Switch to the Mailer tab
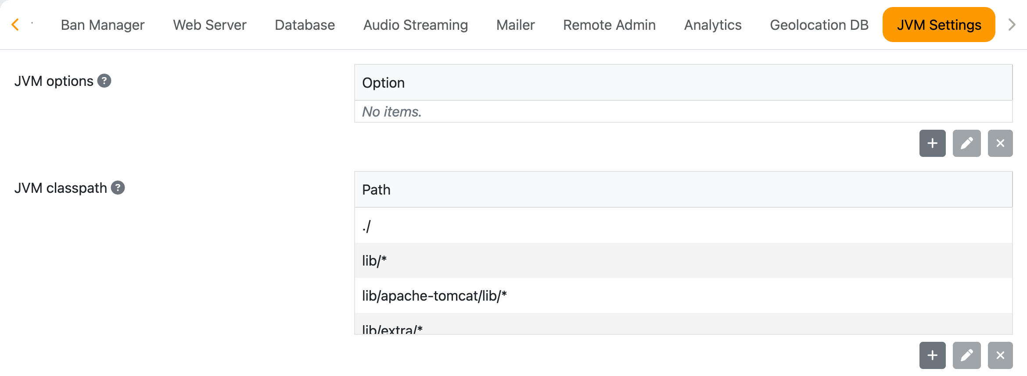1027x376 pixels. [515, 25]
